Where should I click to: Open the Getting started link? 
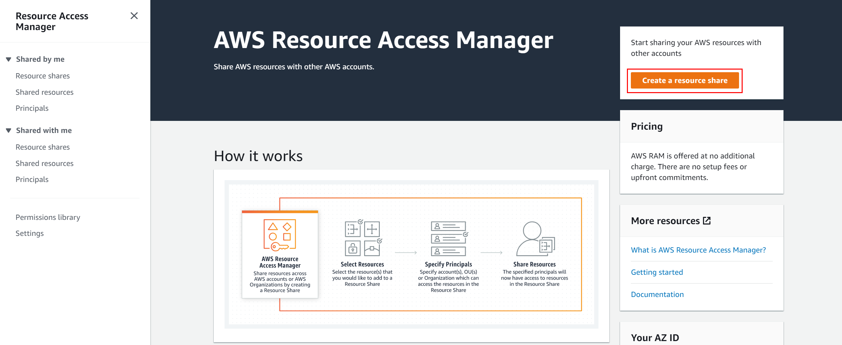[657, 272]
